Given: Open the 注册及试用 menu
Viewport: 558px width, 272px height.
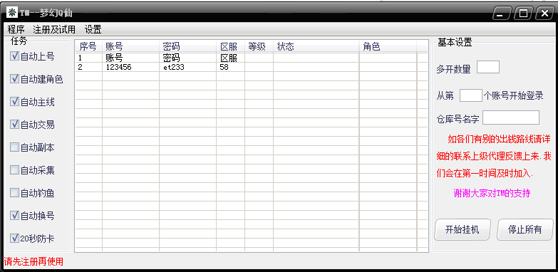Looking at the screenshot, I should click(x=54, y=29).
